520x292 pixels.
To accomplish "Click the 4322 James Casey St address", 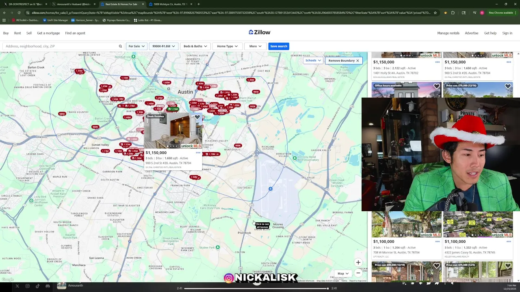I will (470, 252).
